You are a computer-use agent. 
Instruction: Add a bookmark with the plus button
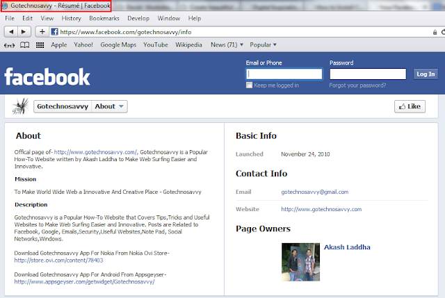(x=42, y=32)
